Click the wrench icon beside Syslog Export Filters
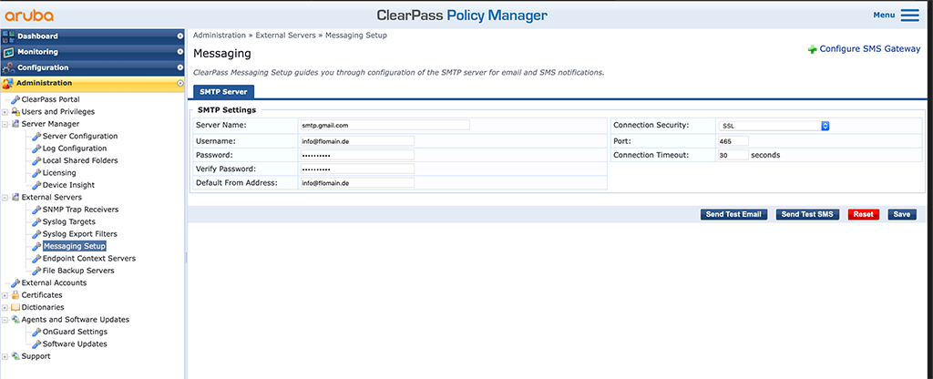Viewport: 933px width, 379px height. (x=36, y=234)
